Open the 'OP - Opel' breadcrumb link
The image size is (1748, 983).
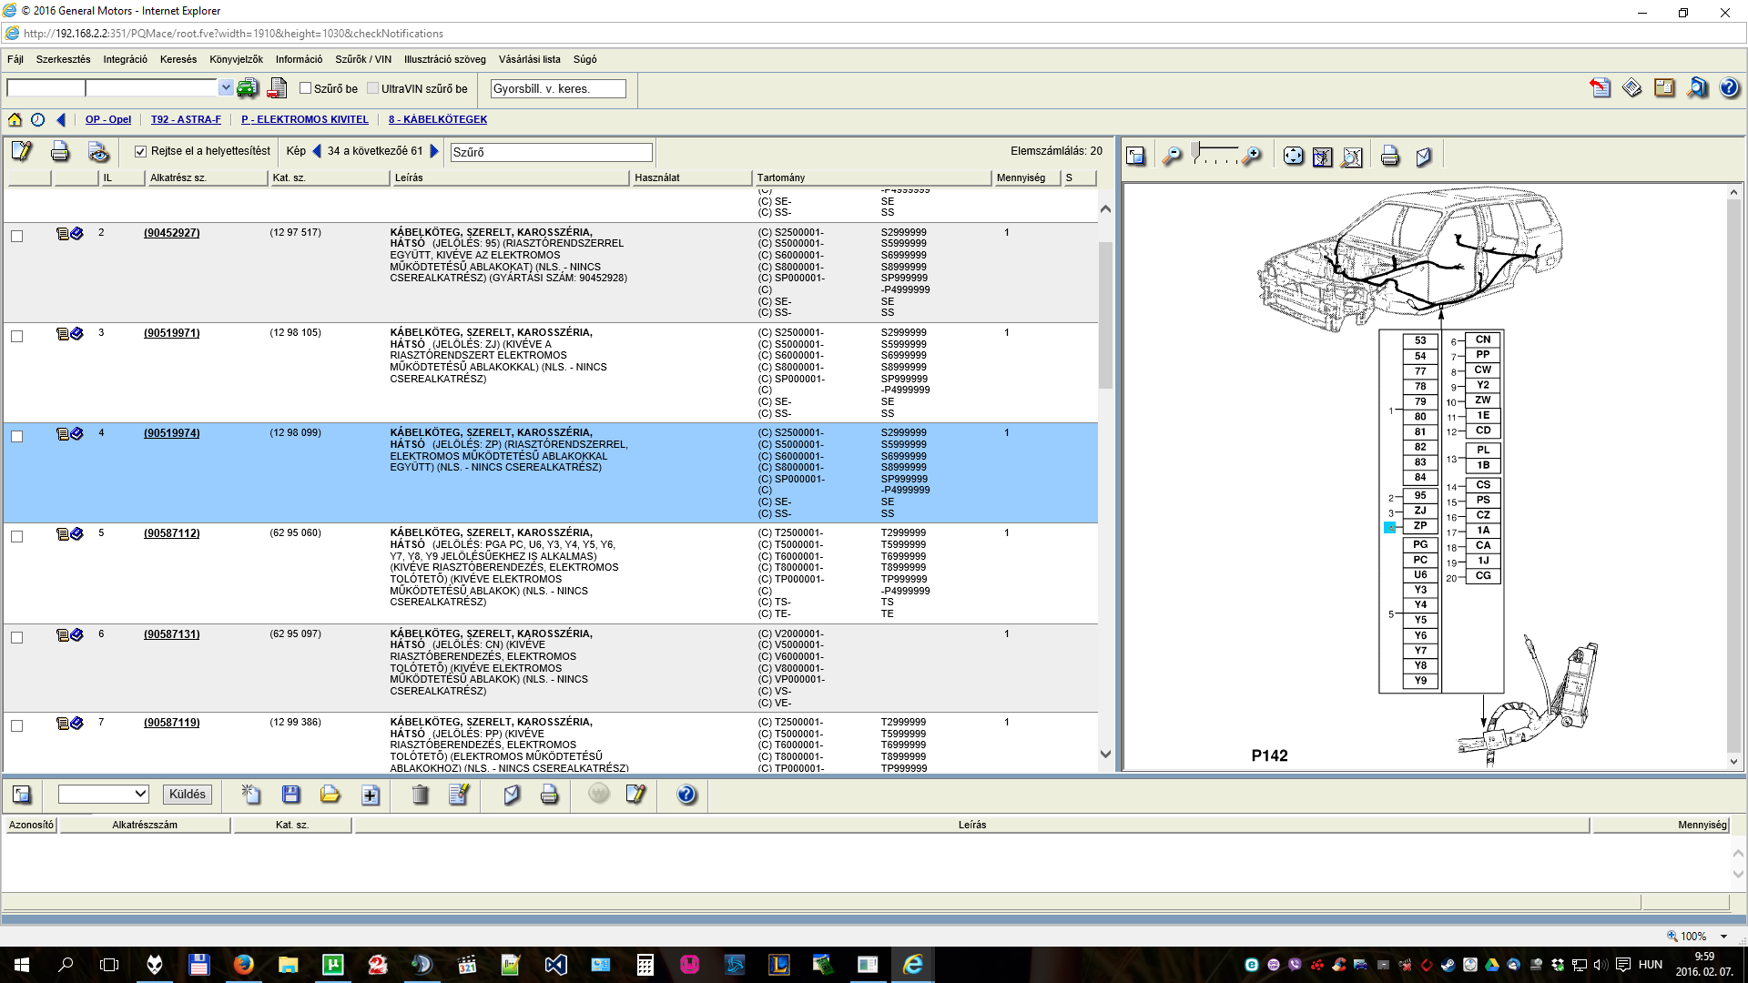tap(108, 119)
